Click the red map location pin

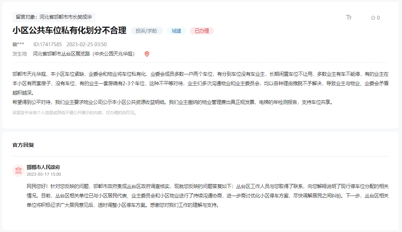pos(147,54)
